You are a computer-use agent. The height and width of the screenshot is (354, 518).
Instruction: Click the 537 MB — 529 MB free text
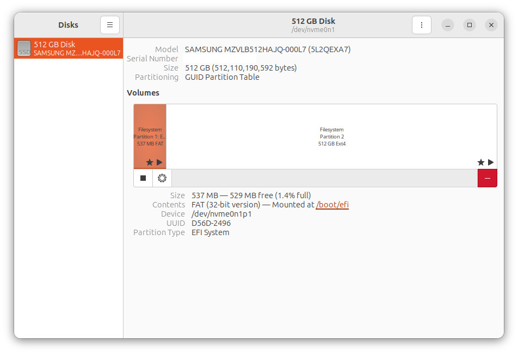[251, 195]
